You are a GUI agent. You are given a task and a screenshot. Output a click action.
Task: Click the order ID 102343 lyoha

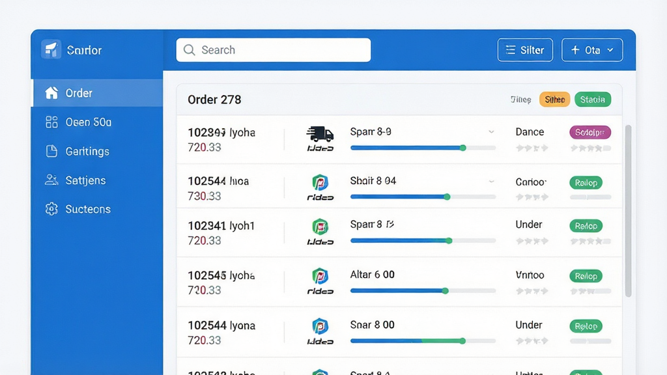[221, 133]
